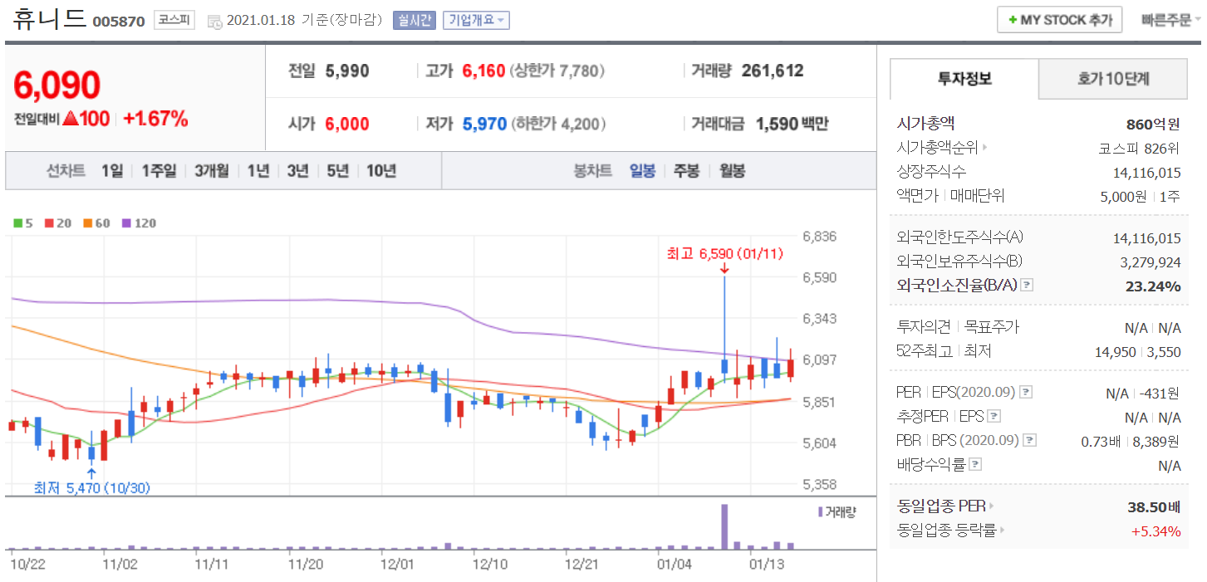
Task: Click the help icon next to 외국인소진율(B/A)
Action: [x=1027, y=286]
